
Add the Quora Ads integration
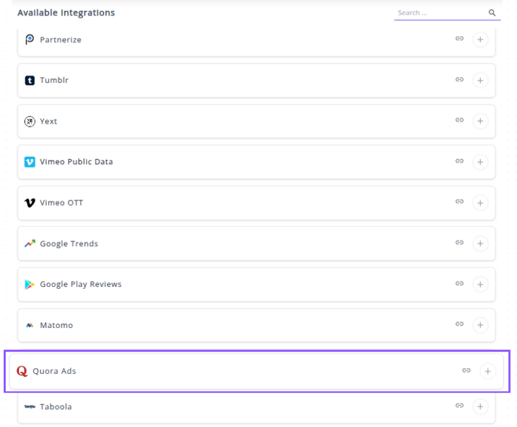[487, 371]
